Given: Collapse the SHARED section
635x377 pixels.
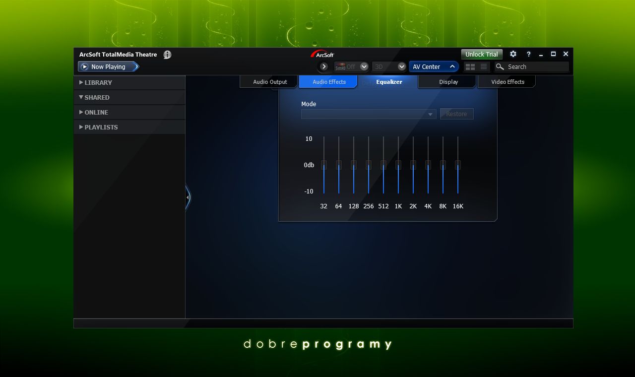Looking at the screenshot, I should (x=129, y=97).
